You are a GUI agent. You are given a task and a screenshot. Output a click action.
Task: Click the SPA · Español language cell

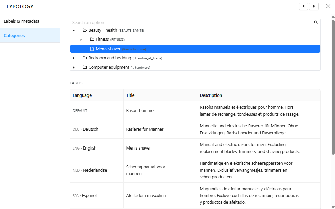pyautogui.click(x=97, y=195)
